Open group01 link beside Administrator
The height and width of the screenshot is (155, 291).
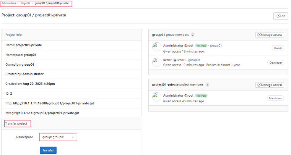[x=216, y=46]
